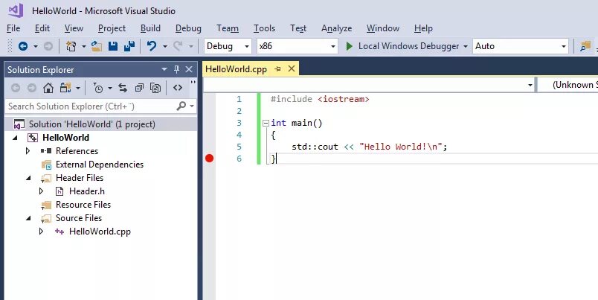This screenshot has width=598, height=300.
Task: Select the External Dependencies item
Action: coord(100,165)
